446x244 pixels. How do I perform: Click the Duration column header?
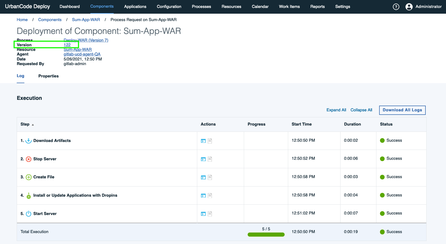pos(352,124)
